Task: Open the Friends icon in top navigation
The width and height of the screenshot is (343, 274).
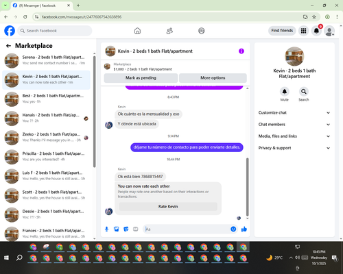Action: (169, 31)
